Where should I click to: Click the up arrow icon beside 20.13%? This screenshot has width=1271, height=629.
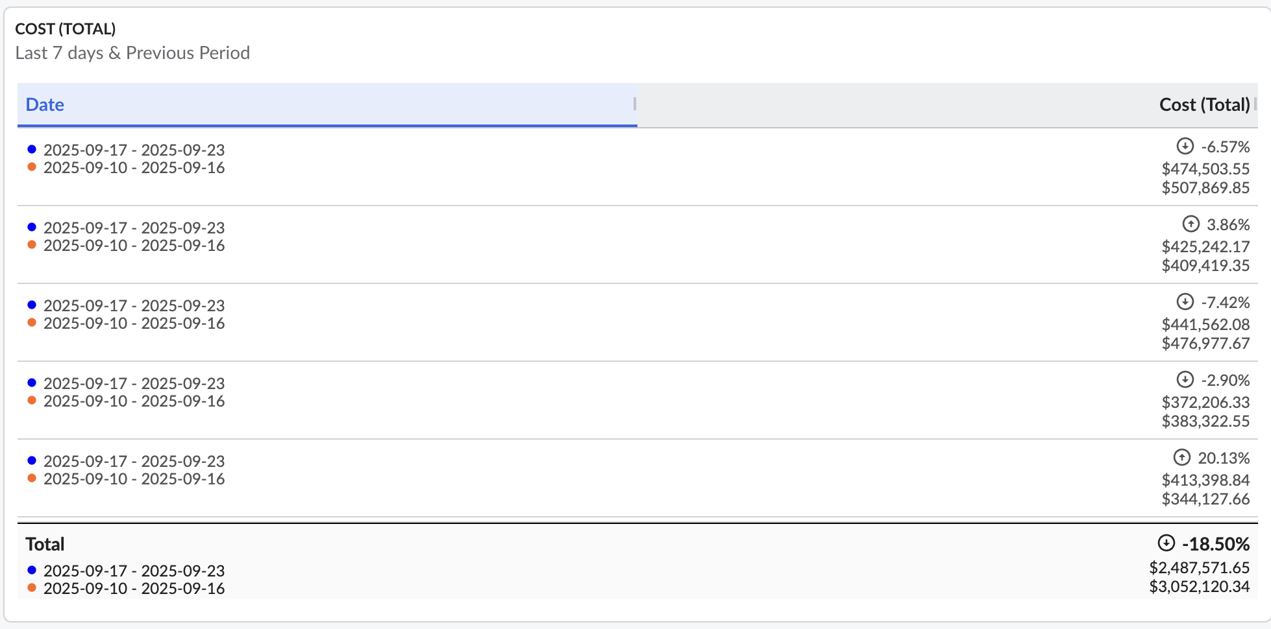click(x=1181, y=457)
